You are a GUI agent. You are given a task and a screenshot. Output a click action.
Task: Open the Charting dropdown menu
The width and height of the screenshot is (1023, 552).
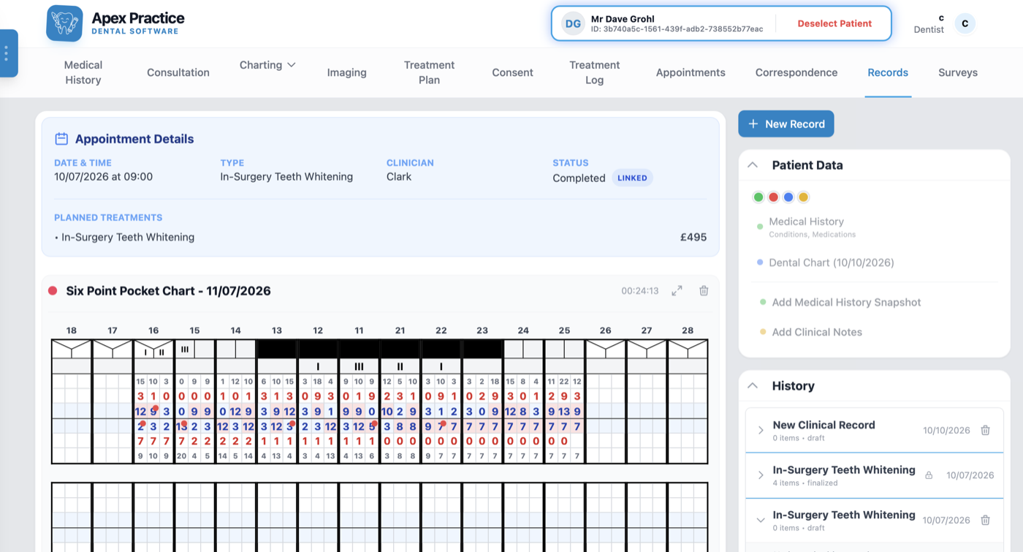click(x=267, y=65)
